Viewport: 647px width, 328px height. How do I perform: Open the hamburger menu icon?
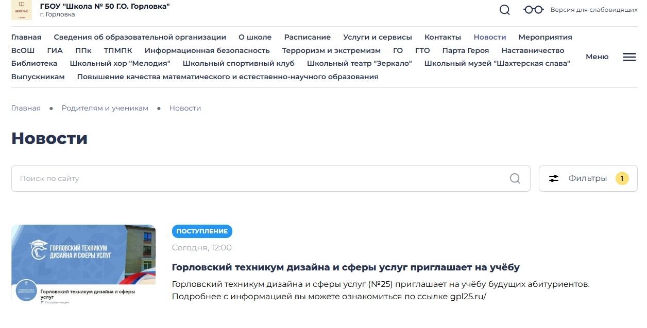point(629,57)
